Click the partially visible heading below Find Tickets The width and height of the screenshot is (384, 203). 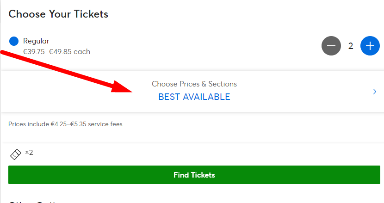point(34,202)
